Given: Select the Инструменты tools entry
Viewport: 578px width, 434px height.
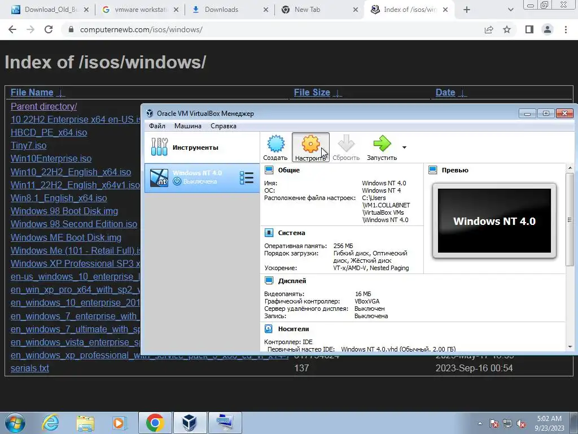Looking at the screenshot, I should pyautogui.click(x=202, y=147).
